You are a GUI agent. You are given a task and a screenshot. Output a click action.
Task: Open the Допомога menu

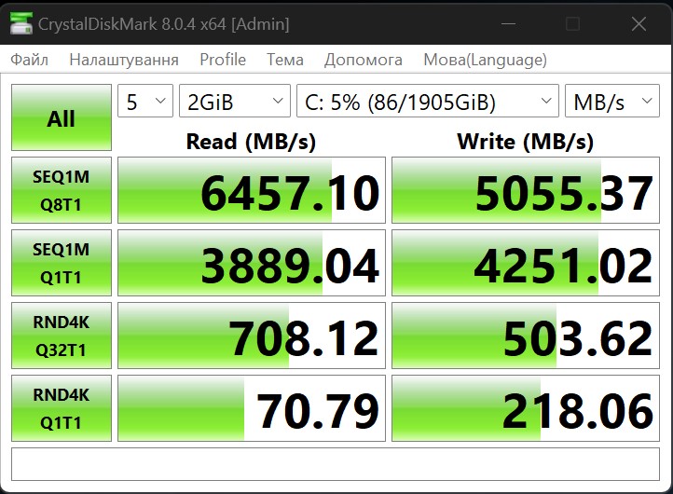(363, 60)
